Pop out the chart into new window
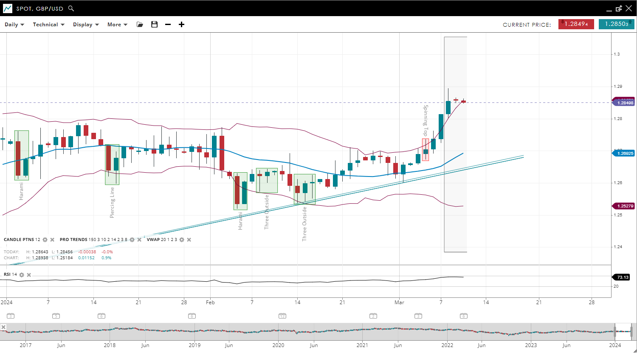 coord(619,8)
